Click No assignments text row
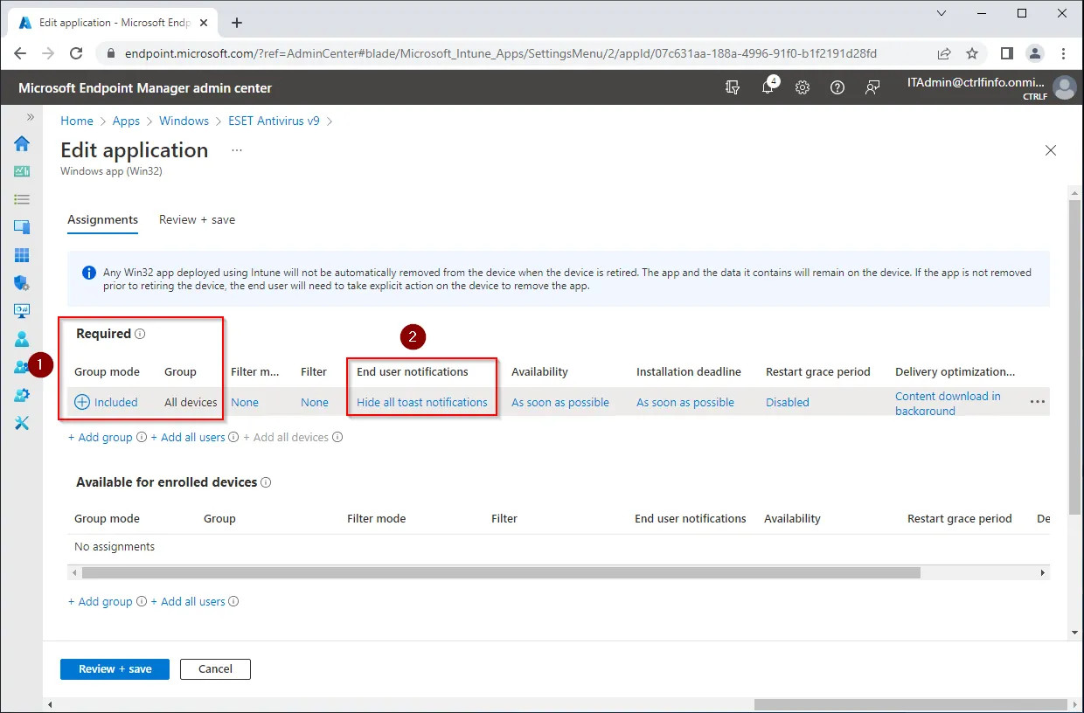 coord(115,547)
